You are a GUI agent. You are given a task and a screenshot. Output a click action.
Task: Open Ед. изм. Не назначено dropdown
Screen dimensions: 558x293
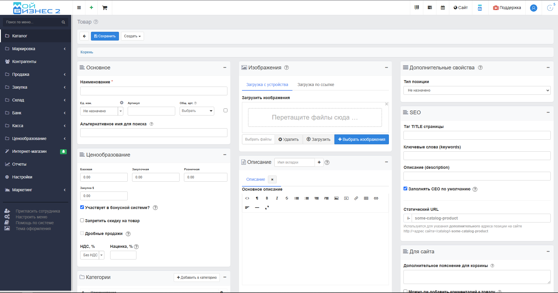point(102,111)
